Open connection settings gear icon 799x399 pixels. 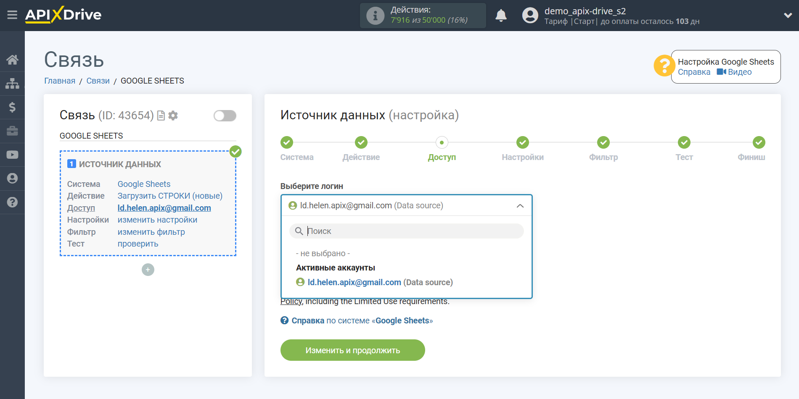pyautogui.click(x=173, y=115)
